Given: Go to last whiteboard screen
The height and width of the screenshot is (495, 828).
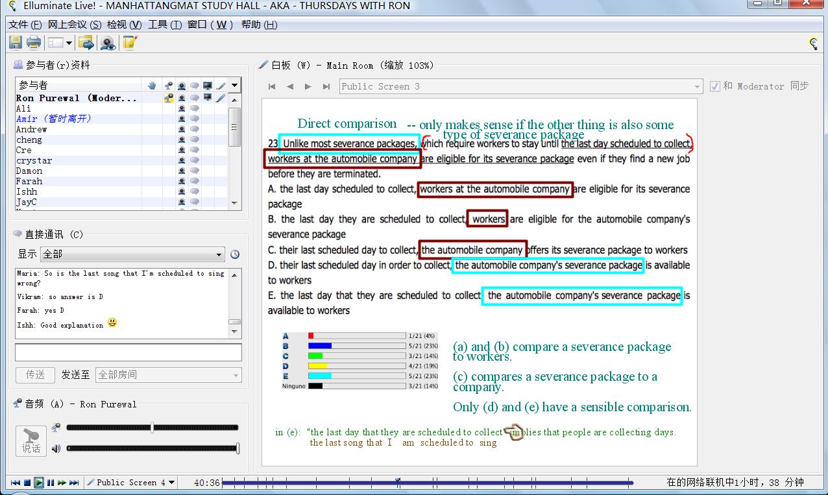Looking at the screenshot, I should [326, 86].
